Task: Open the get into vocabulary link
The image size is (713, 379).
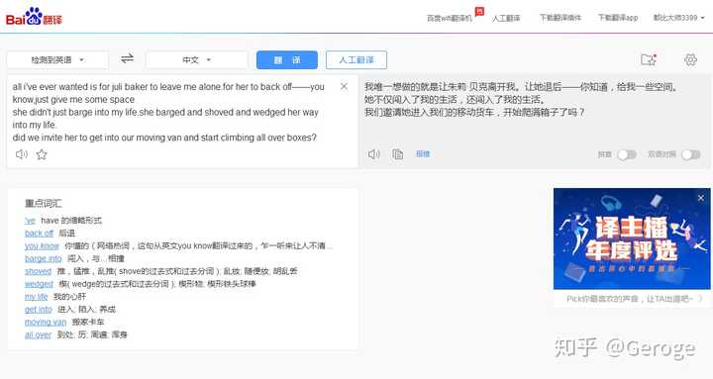Action: pyautogui.click(x=39, y=310)
